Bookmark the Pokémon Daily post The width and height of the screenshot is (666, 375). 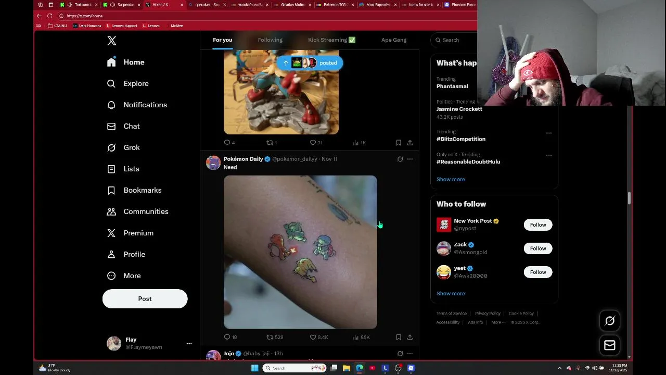[x=399, y=337]
